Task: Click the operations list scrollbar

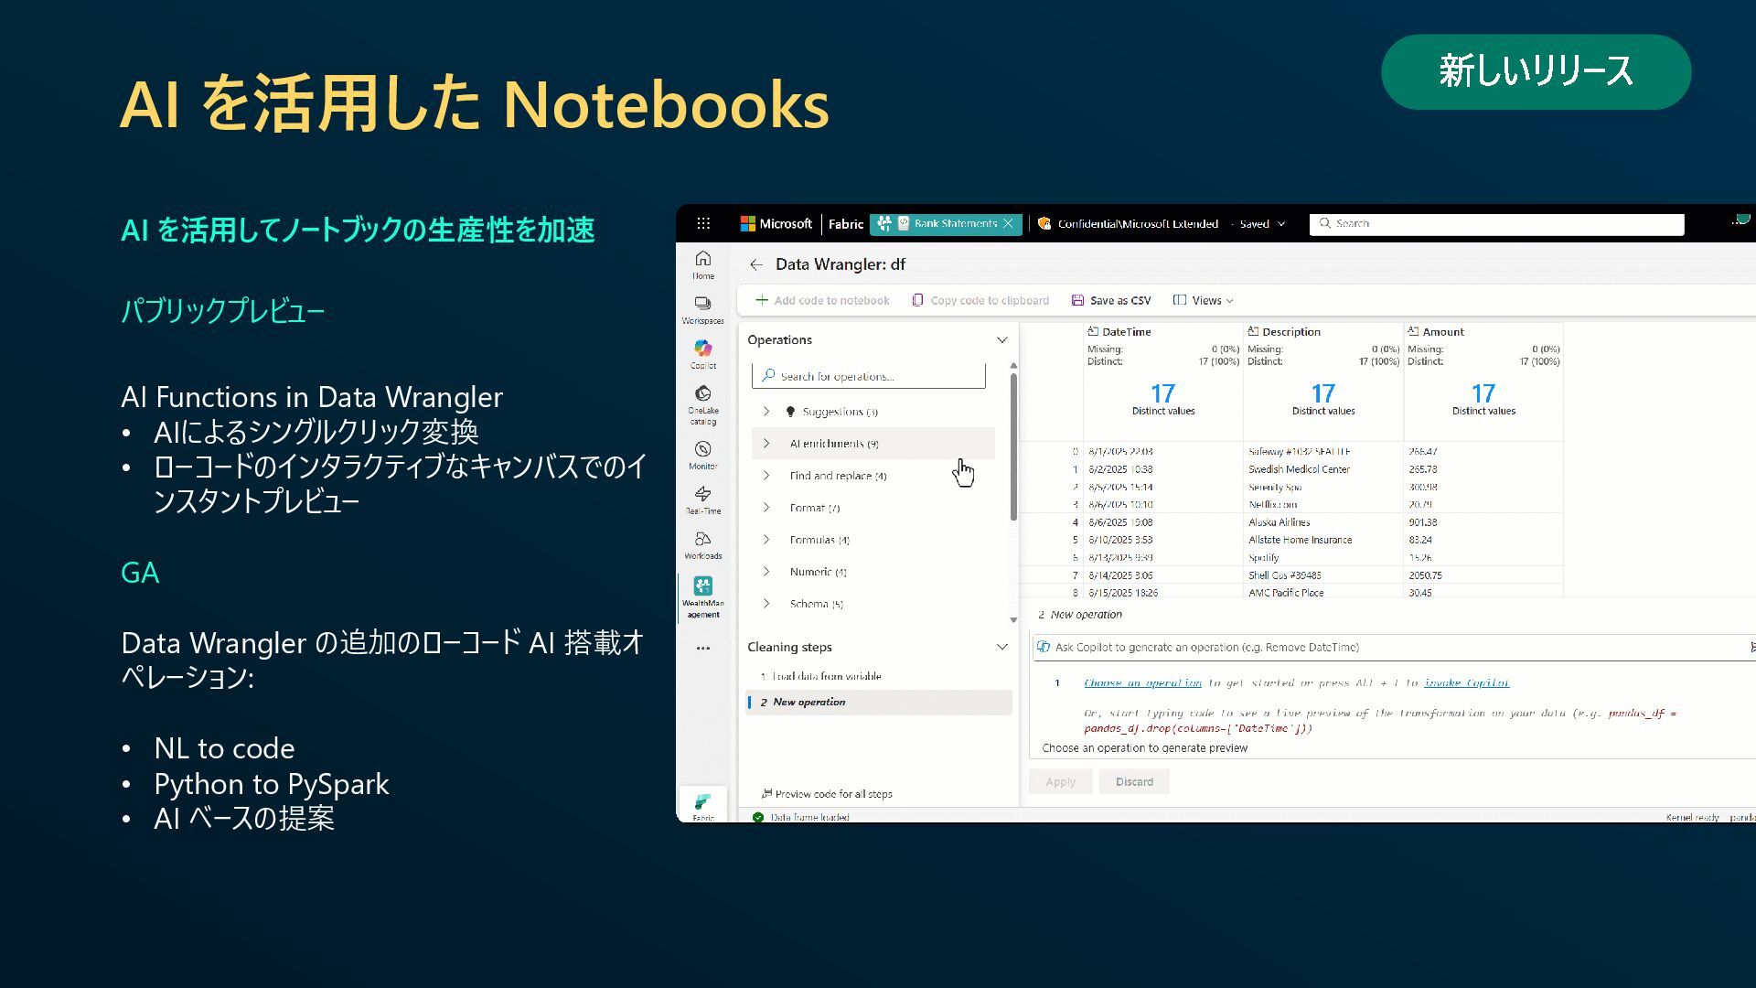Action: click(x=1013, y=448)
